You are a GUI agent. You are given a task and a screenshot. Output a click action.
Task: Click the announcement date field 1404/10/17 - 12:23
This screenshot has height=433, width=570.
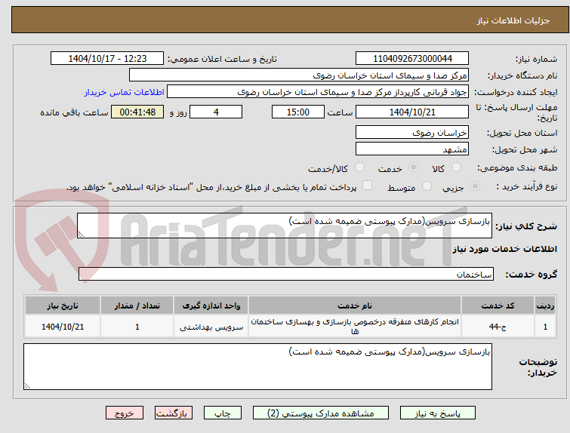coord(107,59)
